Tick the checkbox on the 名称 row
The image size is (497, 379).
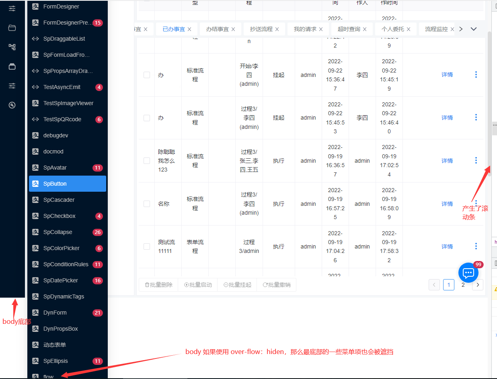tap(146, 203)
